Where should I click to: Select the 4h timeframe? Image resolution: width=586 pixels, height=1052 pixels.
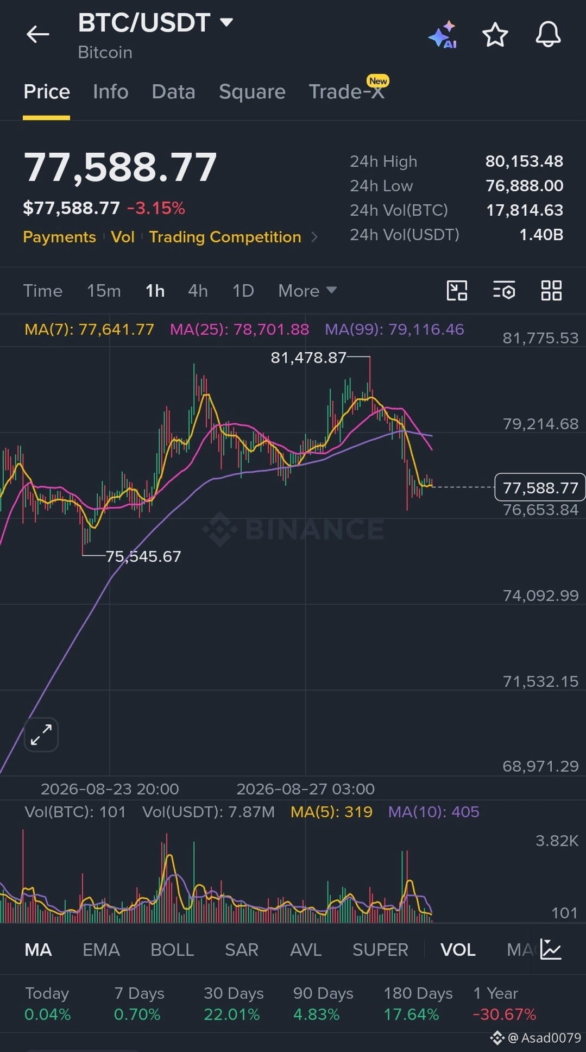(198, 291)
